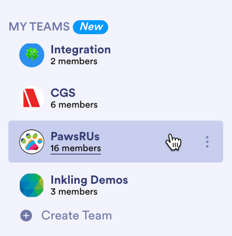Open the PawsRUs three-dot options menu
The image size is (232, 236).
pyautogui.click(x=207, y=142)
